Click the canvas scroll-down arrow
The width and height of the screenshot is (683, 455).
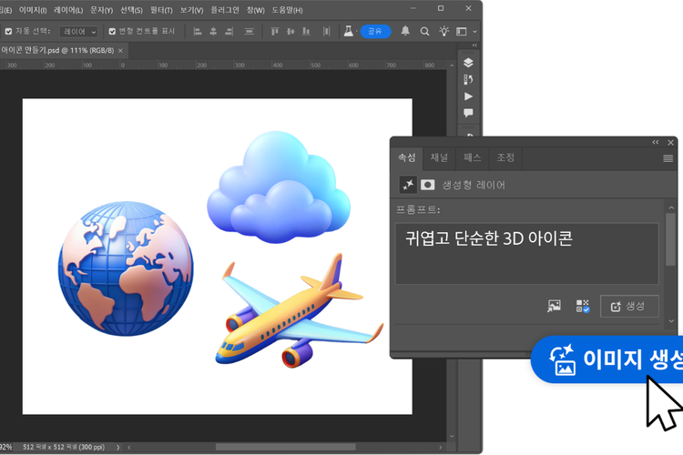click(x=452, y=436)
